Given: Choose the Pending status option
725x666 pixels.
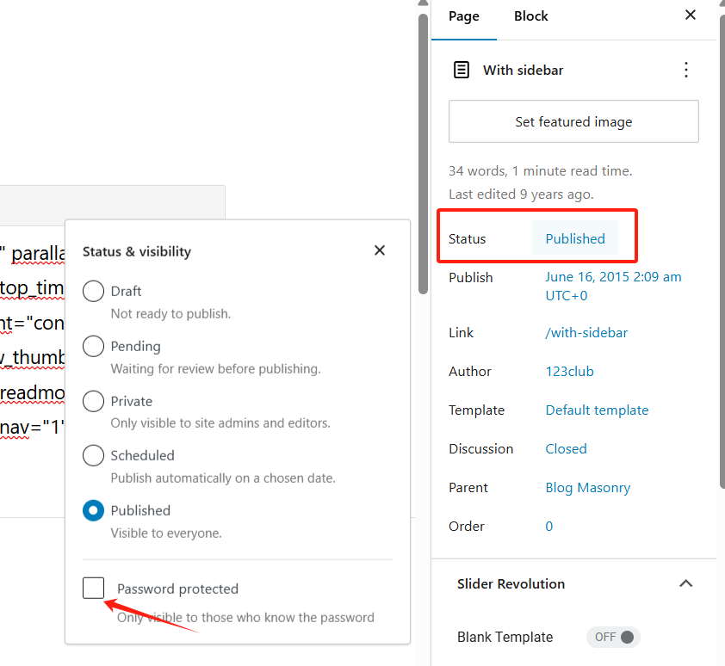Looking at the screenshot, I should 94,346.
